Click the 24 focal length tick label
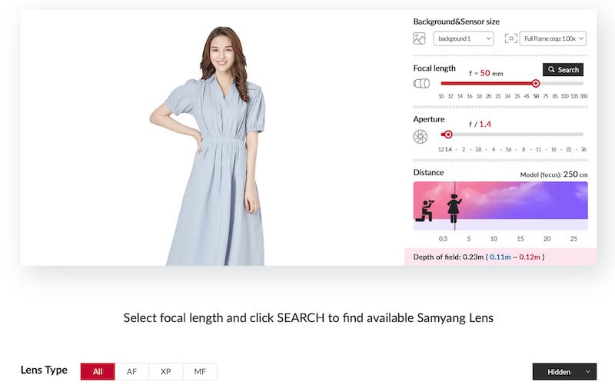This screenshot has width=615, height=392. click(507, 96)
